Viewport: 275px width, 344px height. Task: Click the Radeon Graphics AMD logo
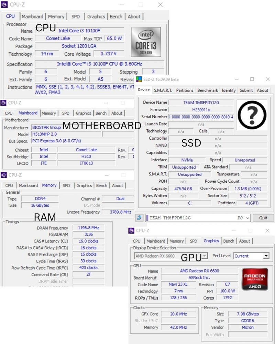pyautogui.click(x=255, y=279)
